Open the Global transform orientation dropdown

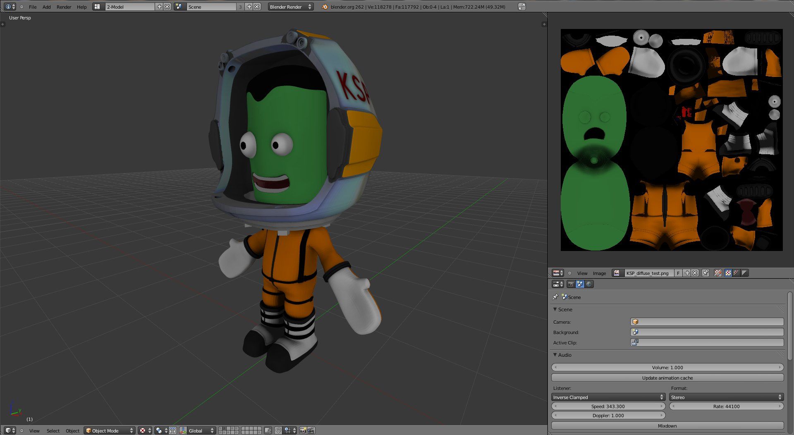coord(198,430)
